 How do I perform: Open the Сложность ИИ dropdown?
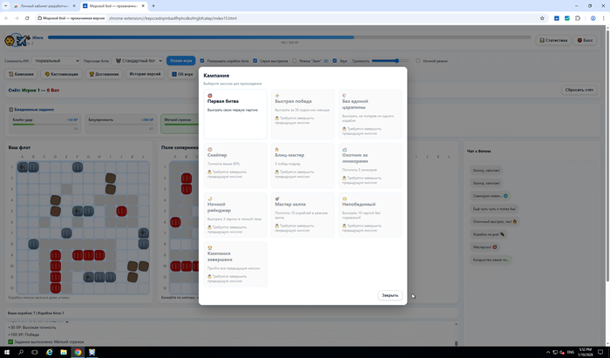(x=58, y=61)
